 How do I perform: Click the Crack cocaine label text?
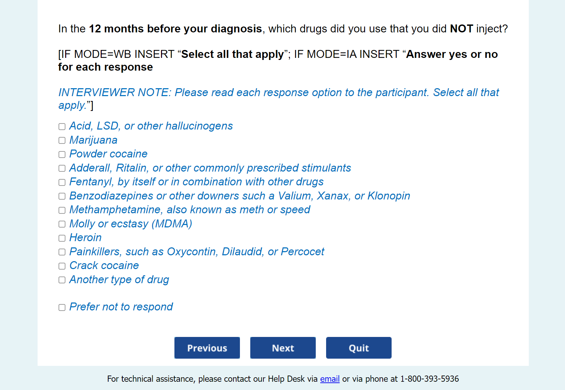(104, 266)
